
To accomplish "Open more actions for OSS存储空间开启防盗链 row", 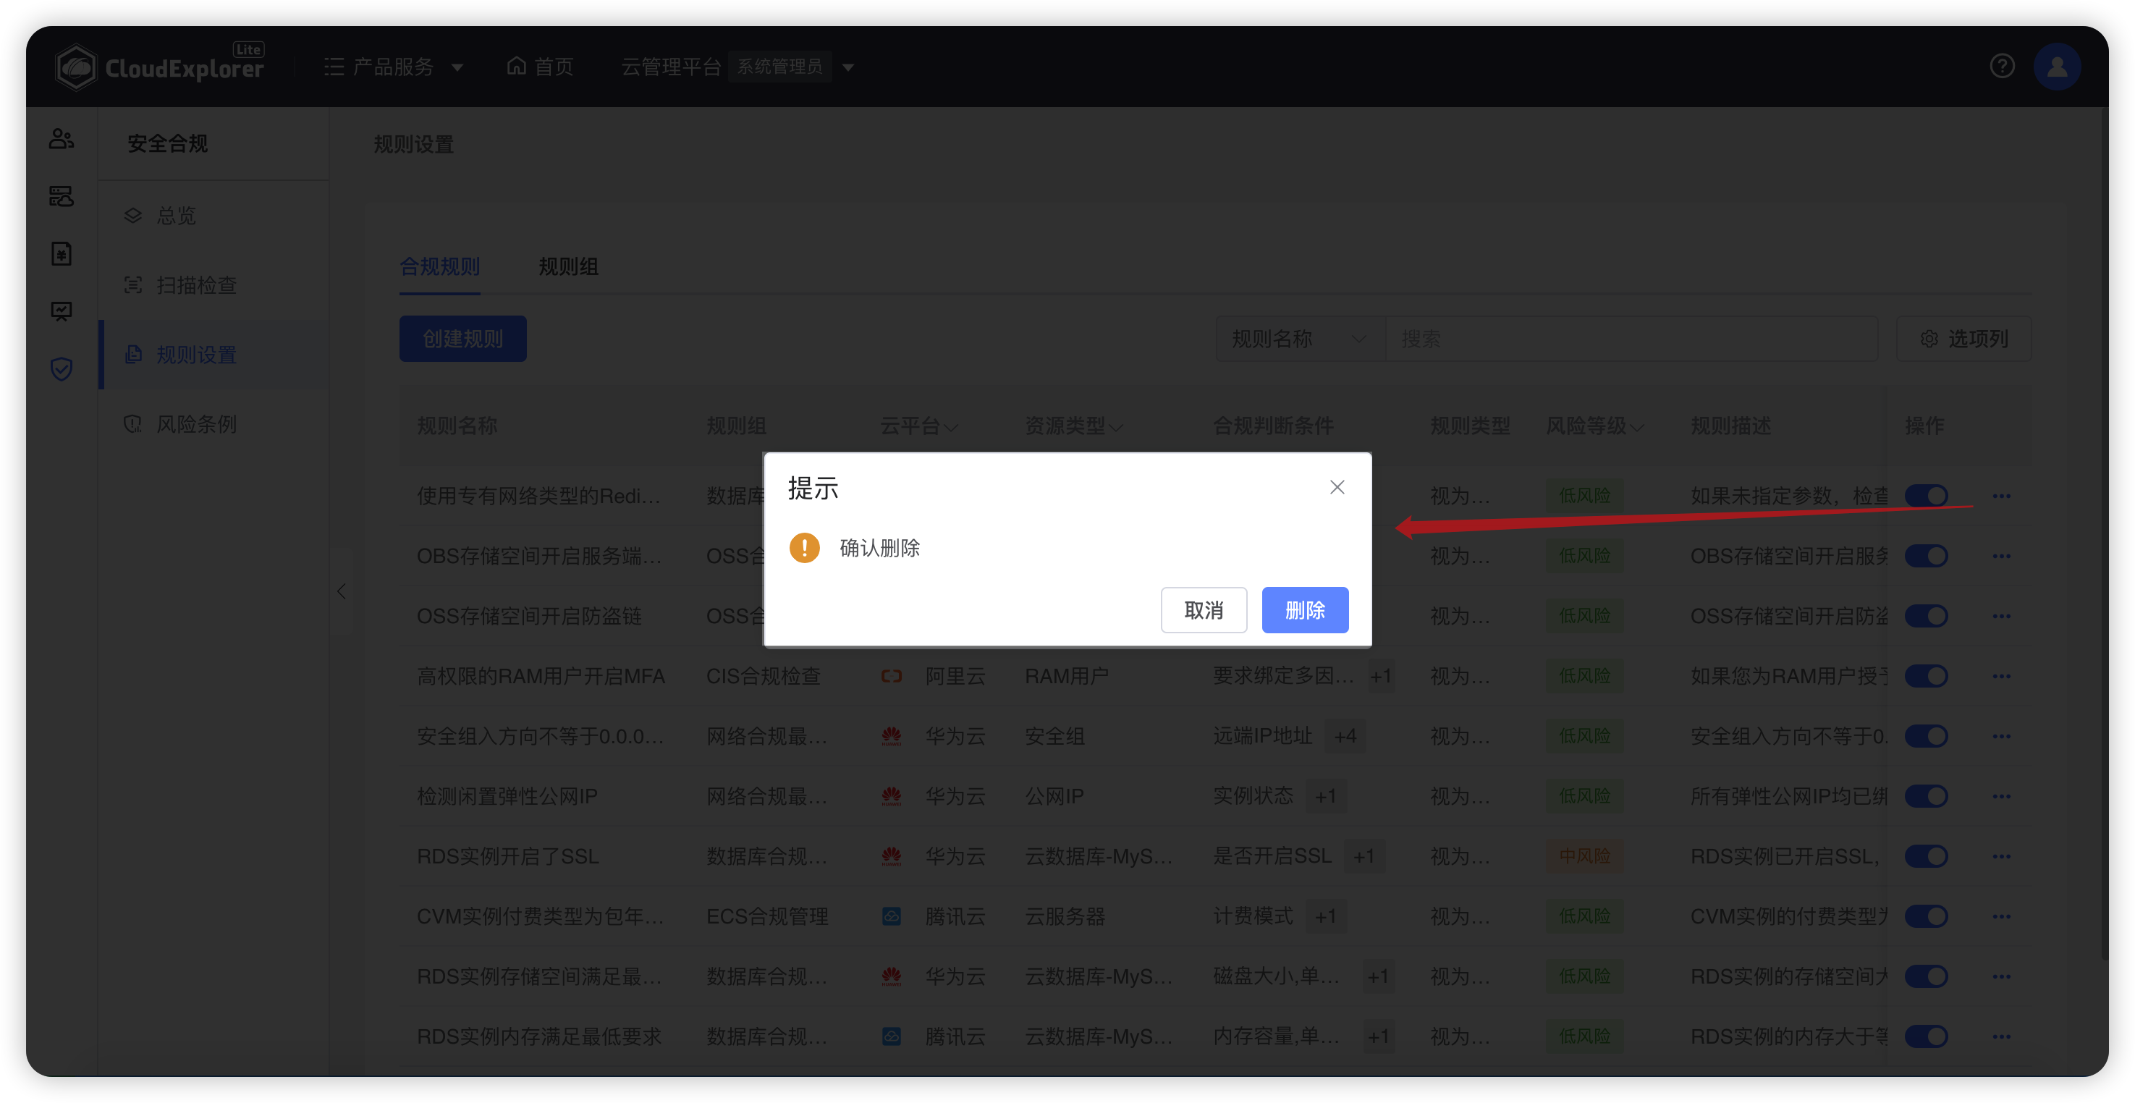I will click(2002, 616).
